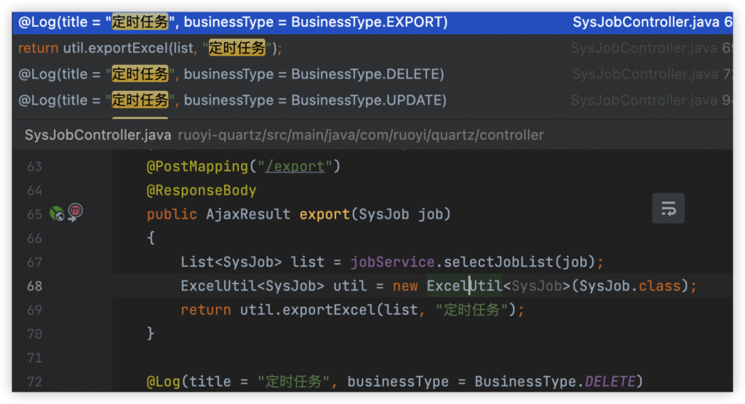Image resolution: width=745 pixels, height=404 pixels.
Task: Click the @PostMapping annotation
Action: click(197, 166)
